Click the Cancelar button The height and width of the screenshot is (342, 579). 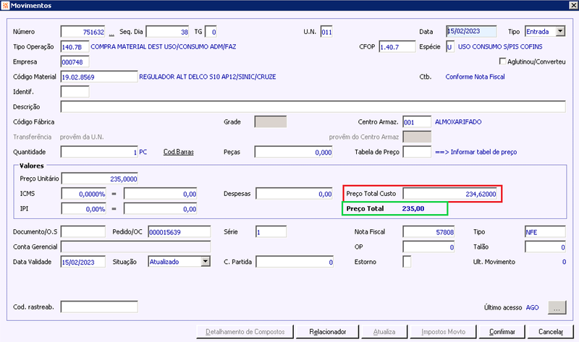551,332
